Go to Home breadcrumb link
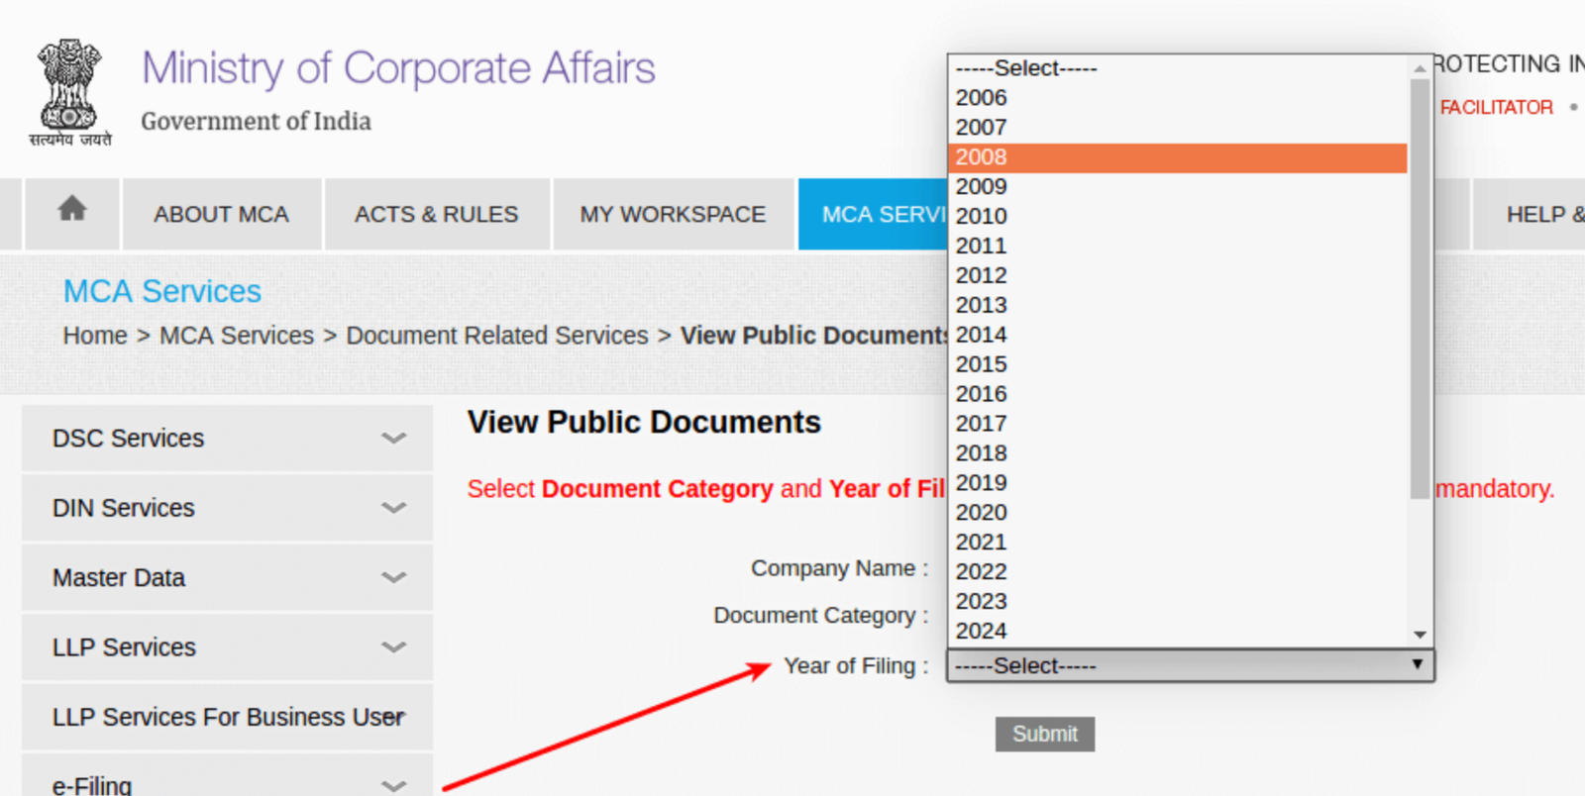 pos(95,336)
